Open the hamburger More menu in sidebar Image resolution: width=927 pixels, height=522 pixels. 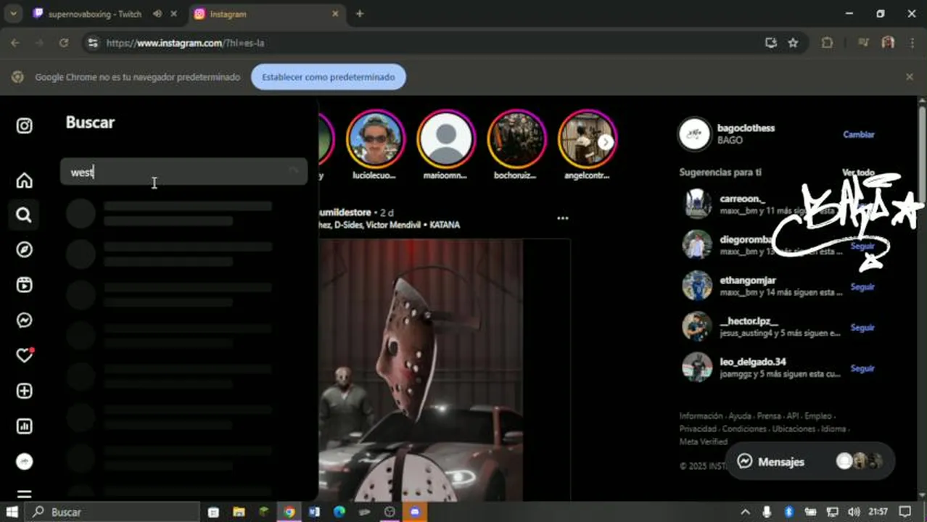pyautogui.click(x=24, y=494)
